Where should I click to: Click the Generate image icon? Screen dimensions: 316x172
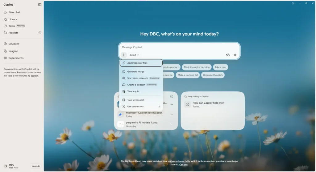(x=124, y=71)
